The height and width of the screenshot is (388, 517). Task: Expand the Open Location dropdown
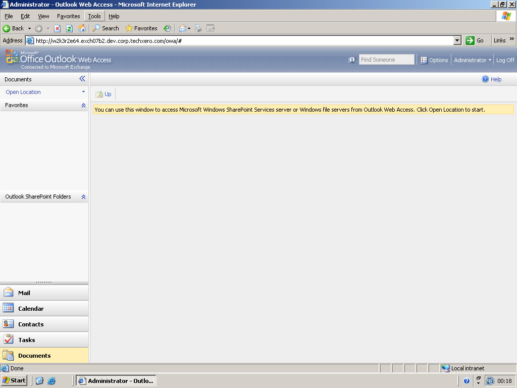(x=83, y=92)
